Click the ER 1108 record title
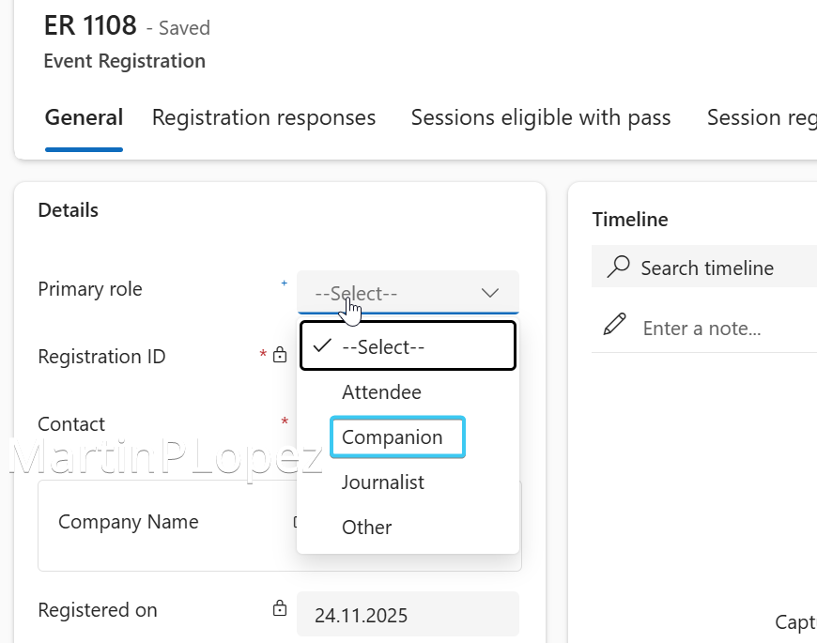817x643 pixels. tap(90, 25)
